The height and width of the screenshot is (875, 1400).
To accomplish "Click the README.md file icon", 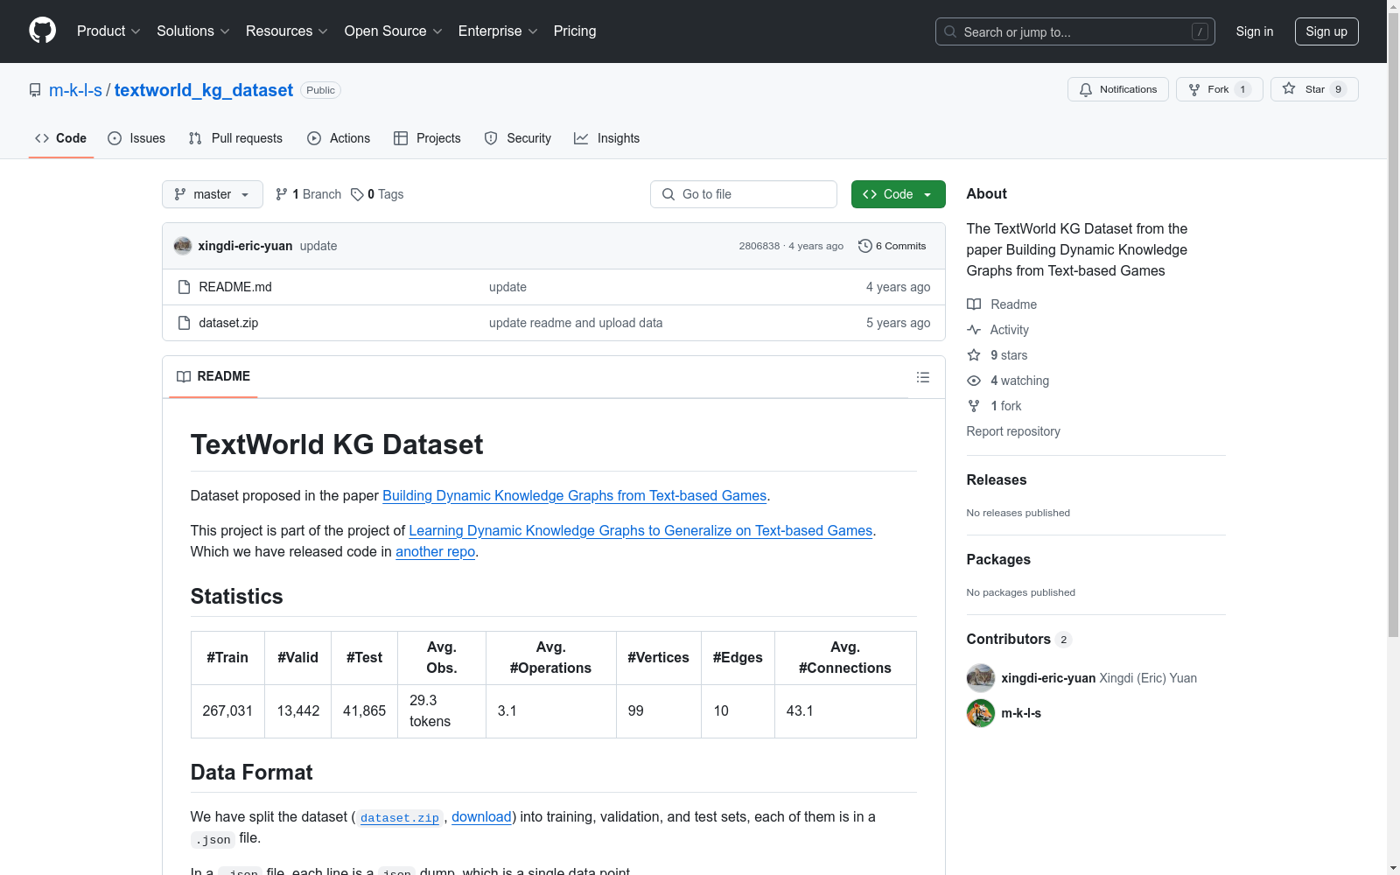I will tap(184, 287).
